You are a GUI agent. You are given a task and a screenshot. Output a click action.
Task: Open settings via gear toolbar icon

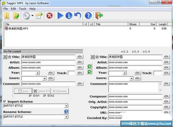(26, 16)
